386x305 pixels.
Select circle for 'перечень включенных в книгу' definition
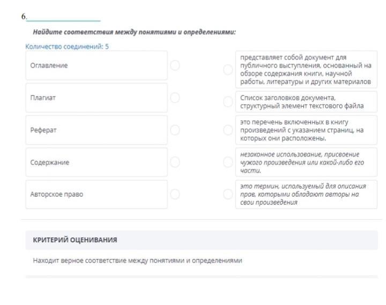(x=228, y=130)
